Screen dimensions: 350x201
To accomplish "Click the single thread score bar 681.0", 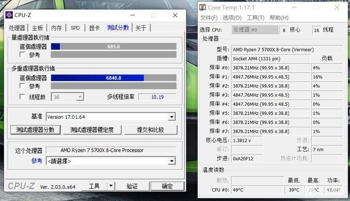I will point(114,46).
